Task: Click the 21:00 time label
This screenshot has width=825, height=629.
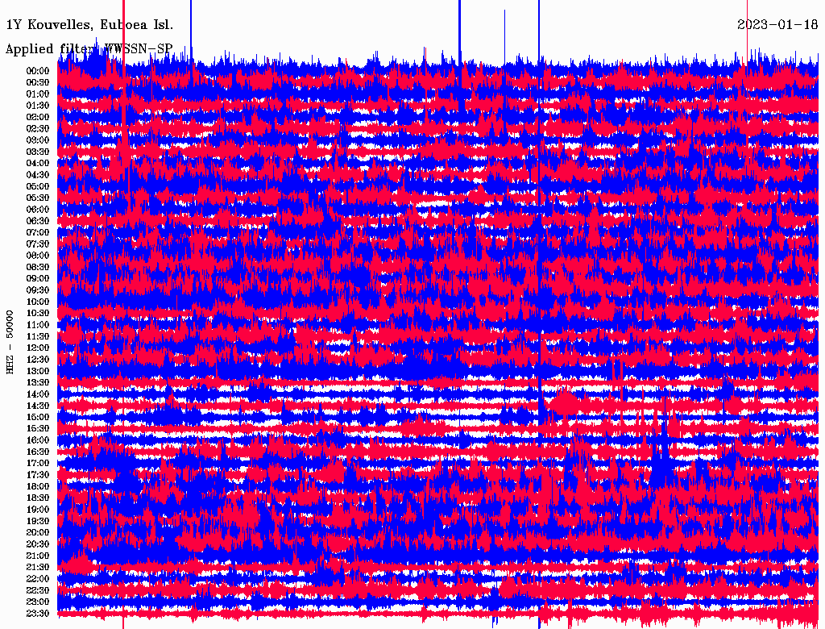Action: tap(38, 556)
